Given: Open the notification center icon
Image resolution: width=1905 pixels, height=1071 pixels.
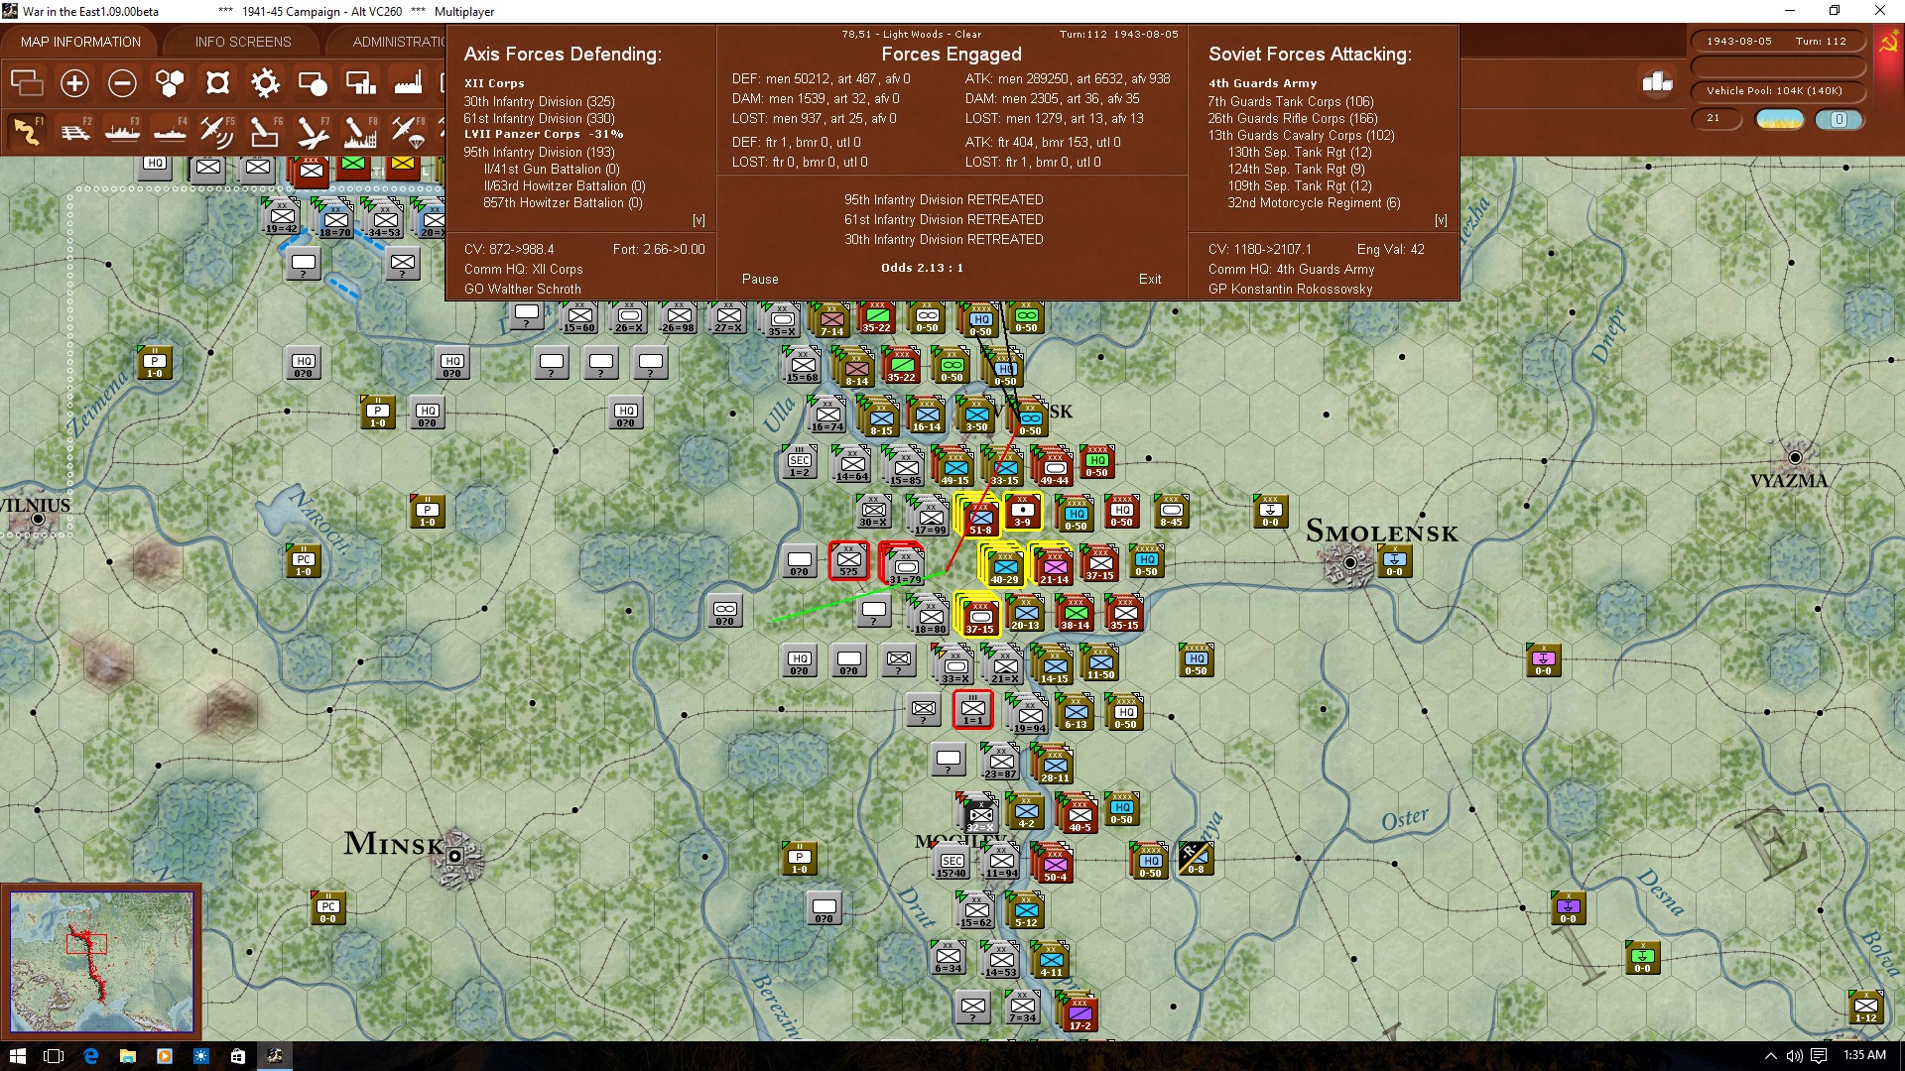Looking at the screenshot, I should [1819, 1056].
